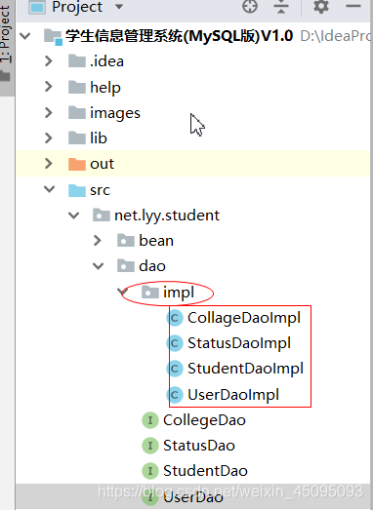The image size is (373, 510).
Task: Click the collapse all icon
Action: click(281, 6)
